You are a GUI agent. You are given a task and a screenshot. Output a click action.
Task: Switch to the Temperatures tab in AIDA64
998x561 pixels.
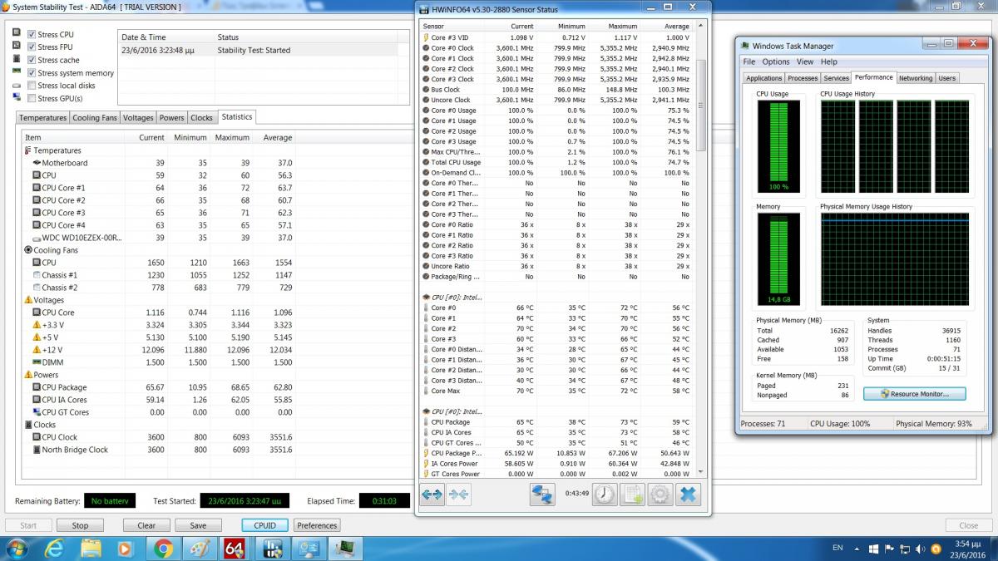(x=43, y=118)
